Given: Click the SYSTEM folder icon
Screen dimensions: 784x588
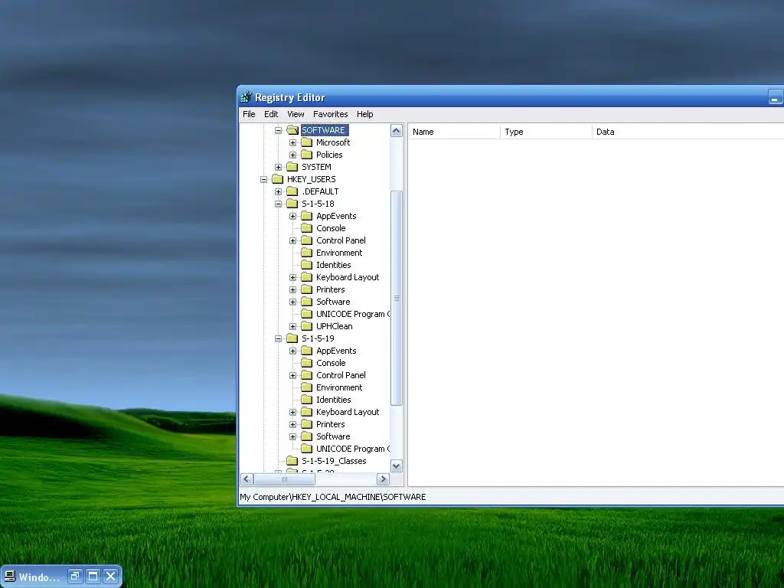Looking at the screenshot, I should (292, 167).
